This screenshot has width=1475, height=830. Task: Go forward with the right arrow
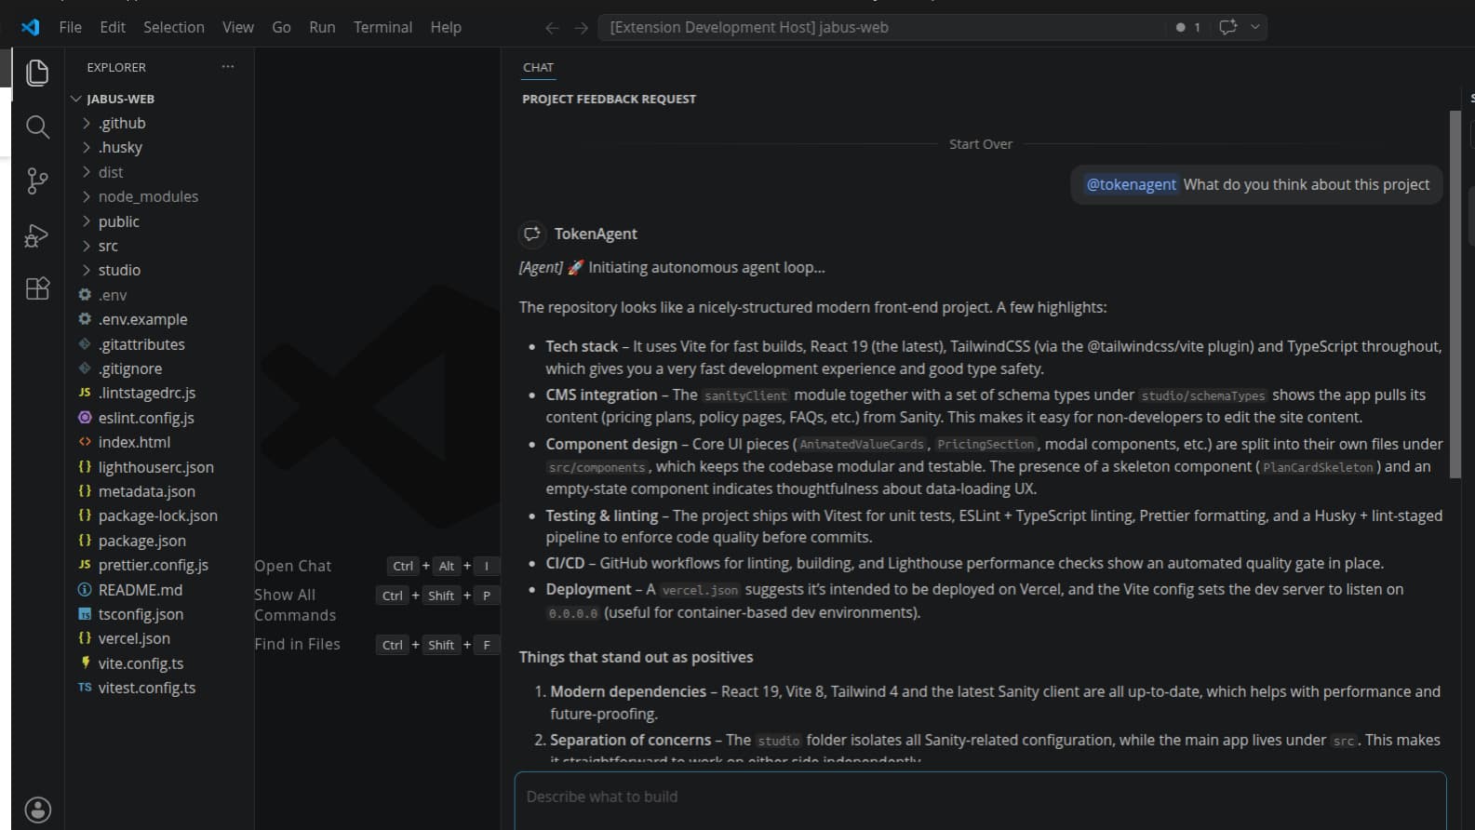[x=582, y=28]
